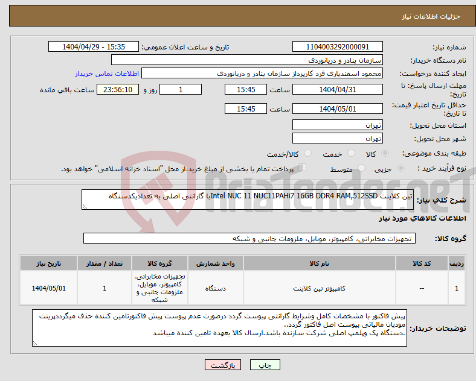Screen dimensions: 476x381
Task: Click the resize grip of description textarea
Action: tap(85, 207)
